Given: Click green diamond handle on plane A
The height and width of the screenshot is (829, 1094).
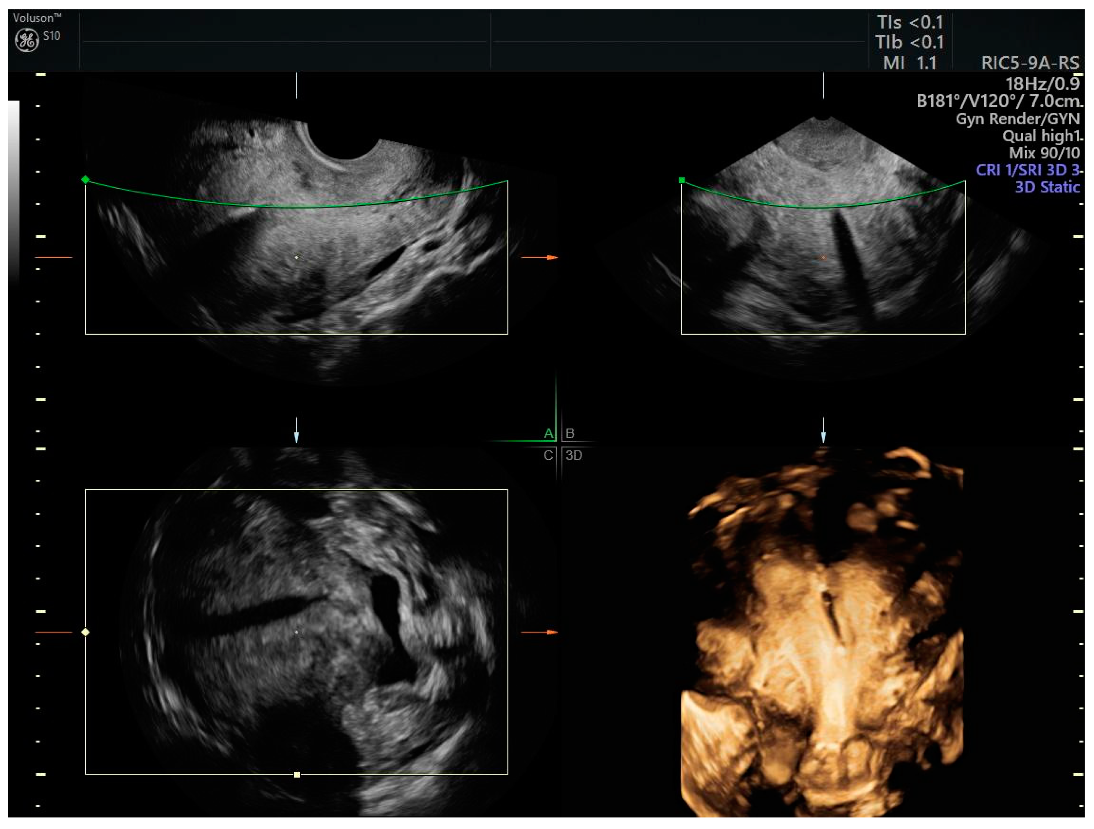Looking at the screenshot, I should point(85,180).
